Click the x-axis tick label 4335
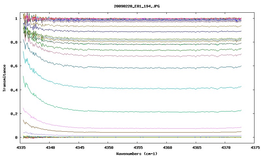This screenshot has height=156, width=261. tap(22, 148)
